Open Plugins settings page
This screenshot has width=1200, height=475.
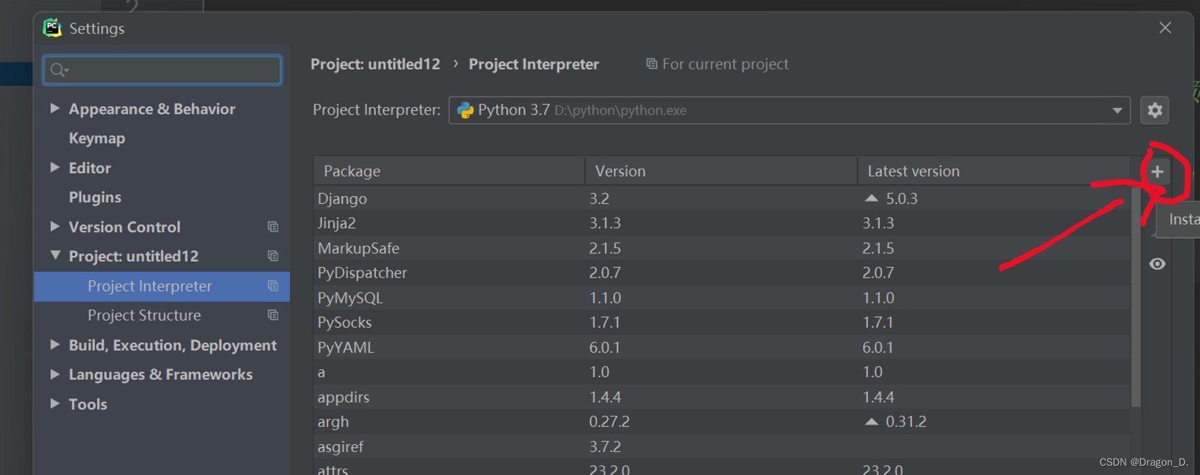tap(95, 197)
